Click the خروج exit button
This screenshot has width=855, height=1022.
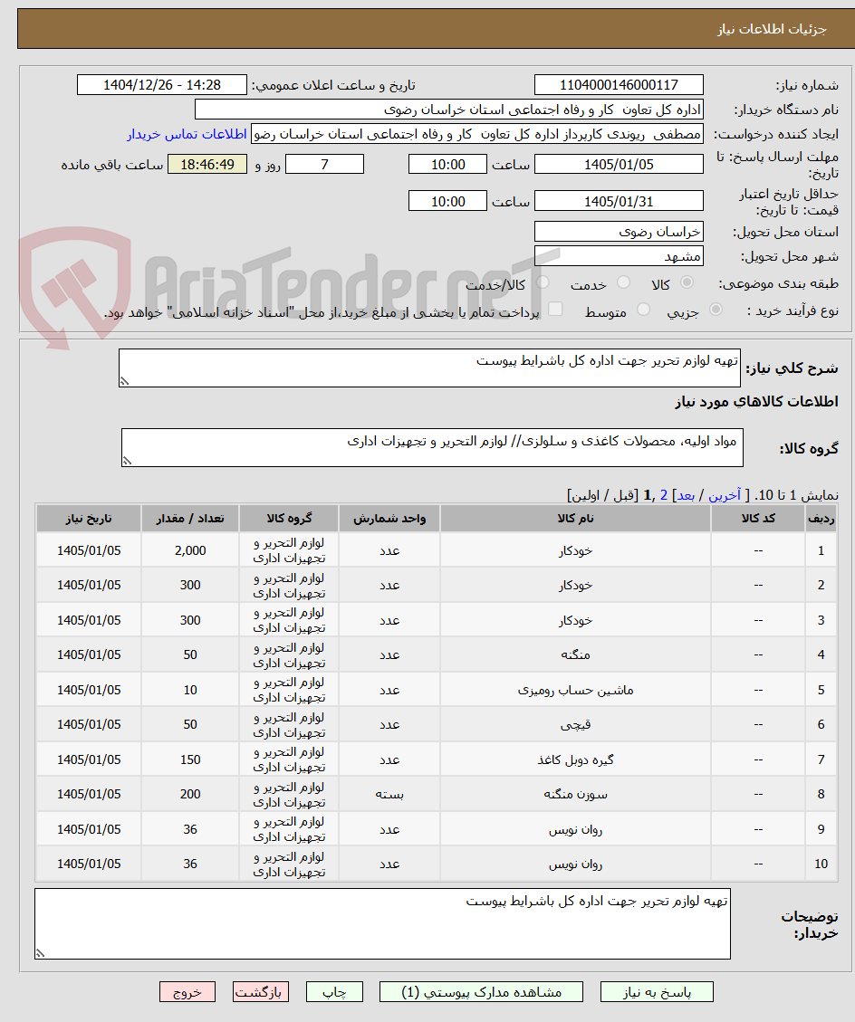pos(187,992)
